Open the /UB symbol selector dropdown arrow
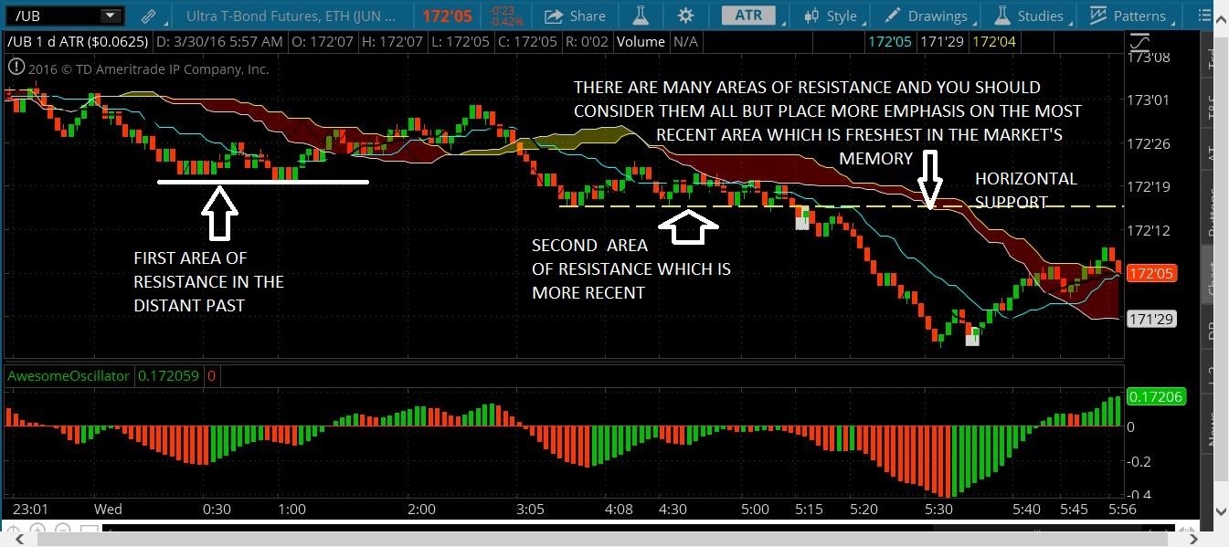 pyautogui.click(x=111, y=16)
